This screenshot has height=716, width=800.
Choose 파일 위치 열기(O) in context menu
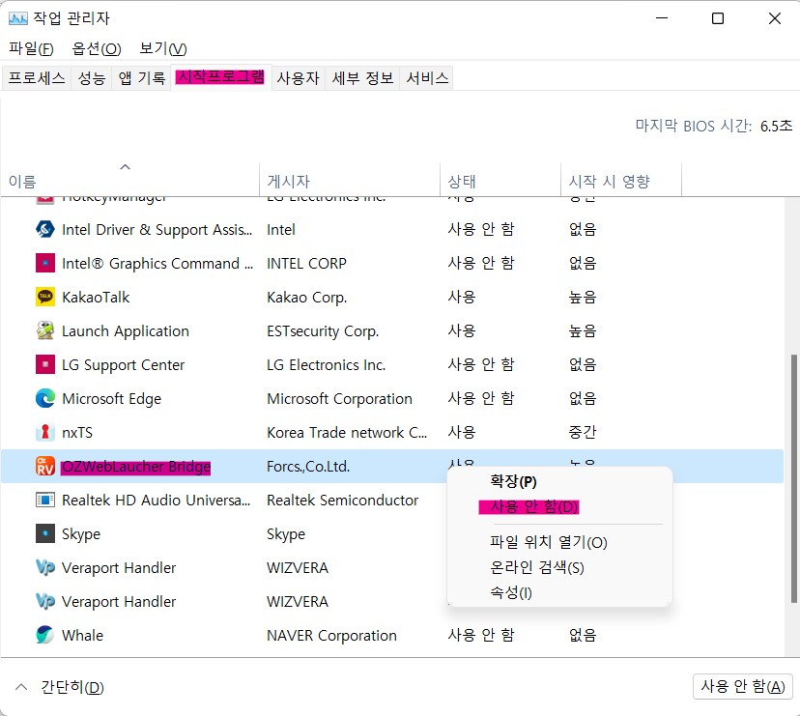559,542
